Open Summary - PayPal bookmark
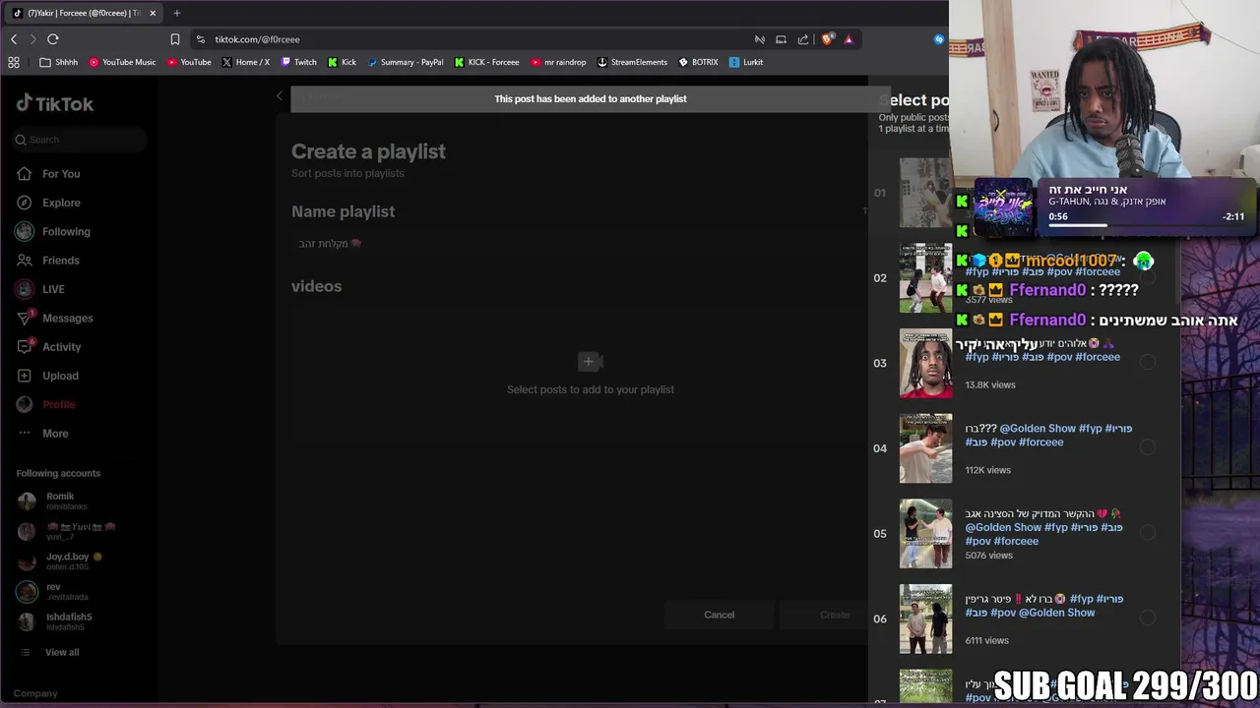 click(406, 62)
